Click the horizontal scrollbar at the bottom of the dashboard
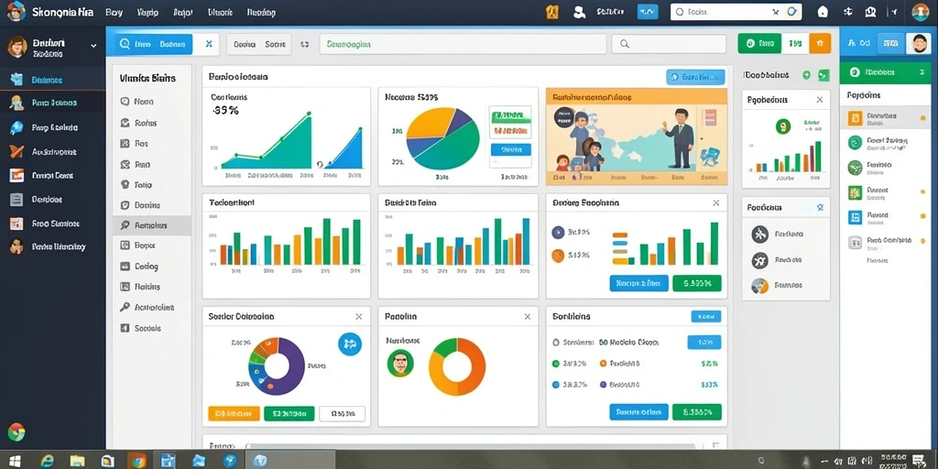This screenshot has width=938, height=469. pyautogui.click(x=471, y=446)
